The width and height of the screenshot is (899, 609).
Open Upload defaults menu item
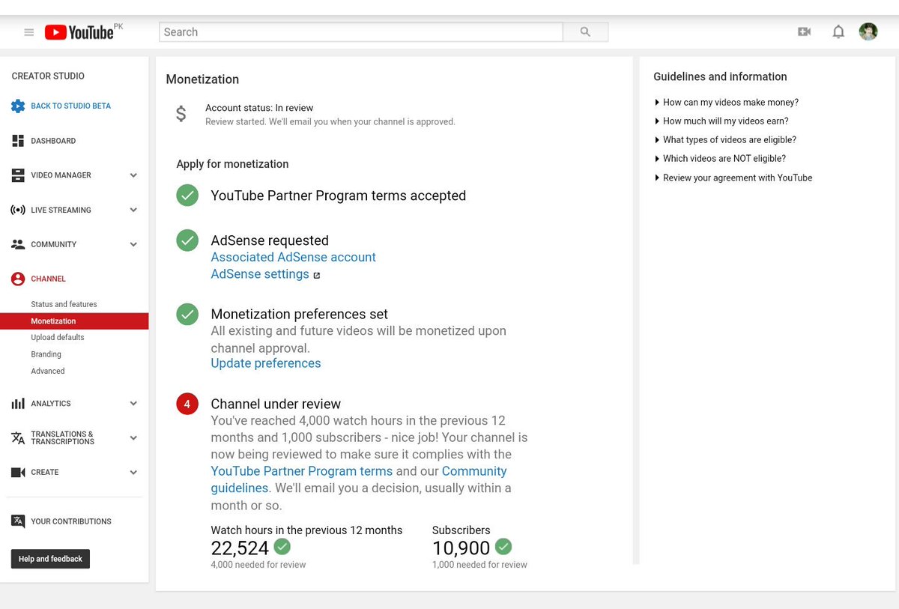coord(58,338)
